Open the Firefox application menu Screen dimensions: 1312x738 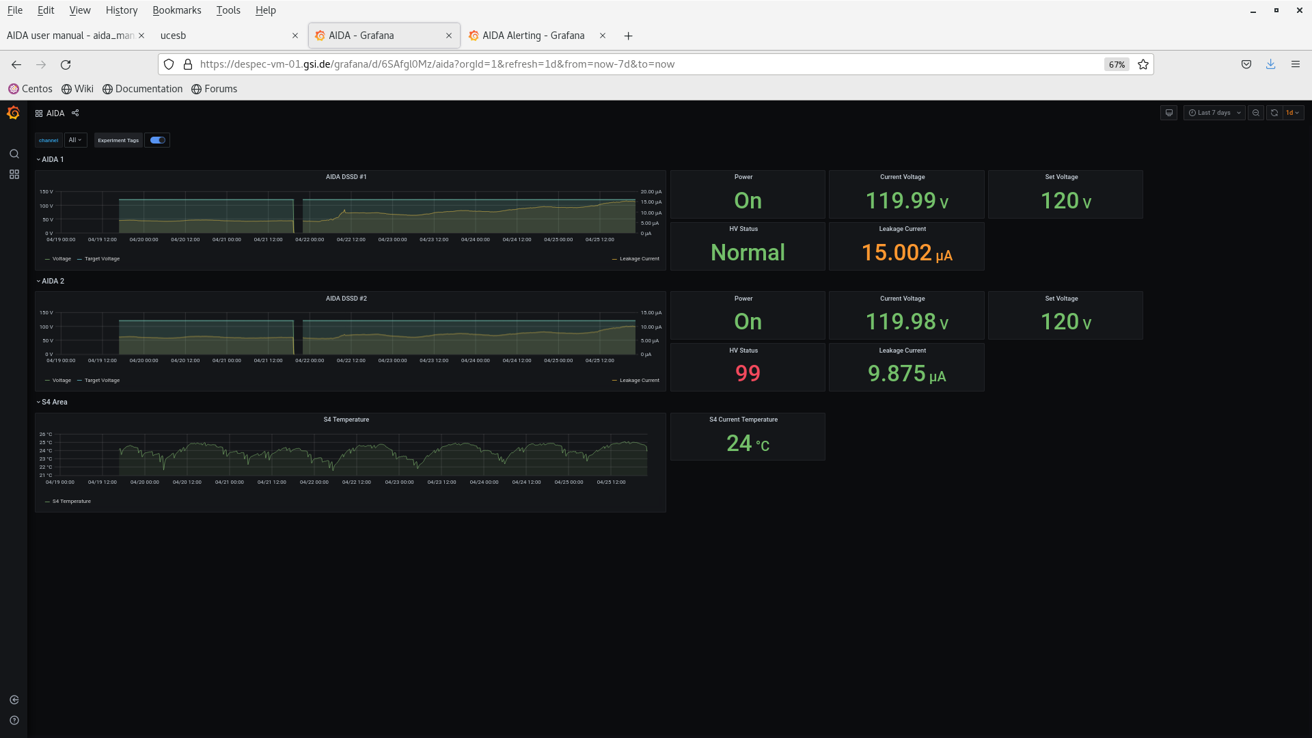coord(1296,64)
